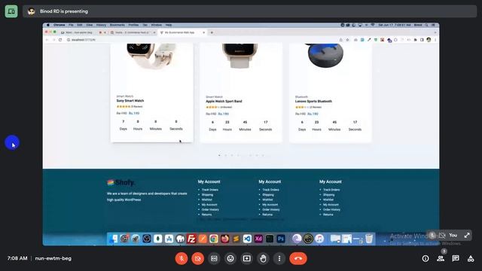This screenshot has width=482, height=271.
Task: Open Terminal in the dock
Action: click(x=270, y=239)
